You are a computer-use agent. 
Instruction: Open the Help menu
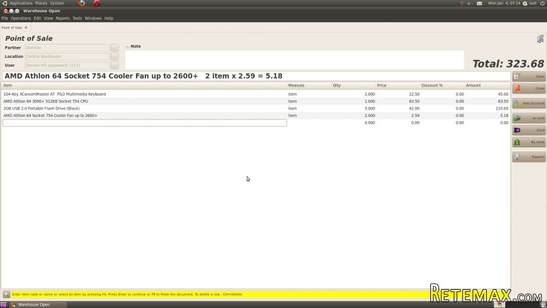pos(109,18)
